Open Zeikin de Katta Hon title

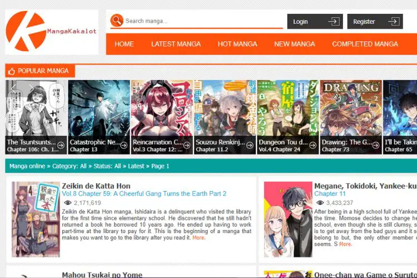point(96,186)
